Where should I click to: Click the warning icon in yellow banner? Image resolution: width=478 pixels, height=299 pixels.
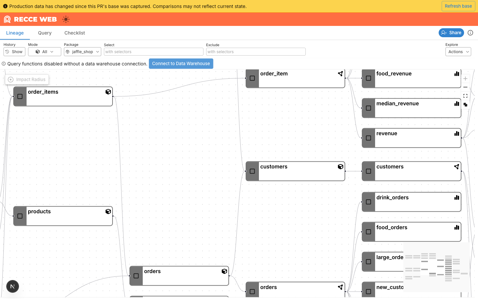click(x=5, y=6)
